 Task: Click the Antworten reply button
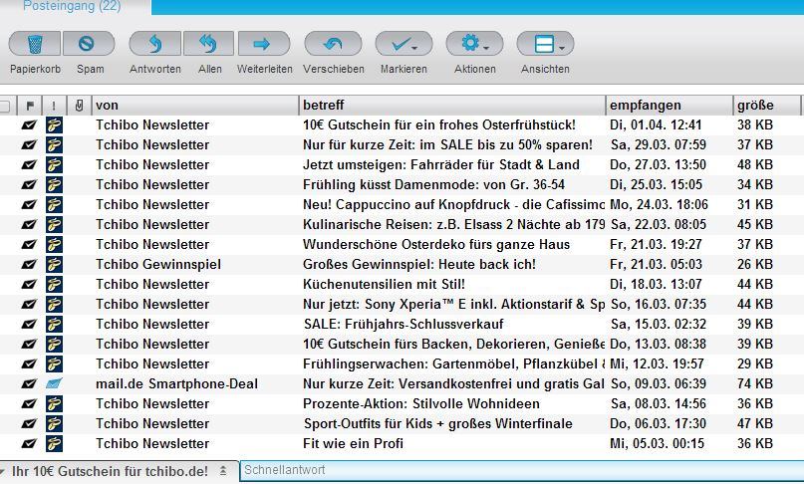[154, 44]
